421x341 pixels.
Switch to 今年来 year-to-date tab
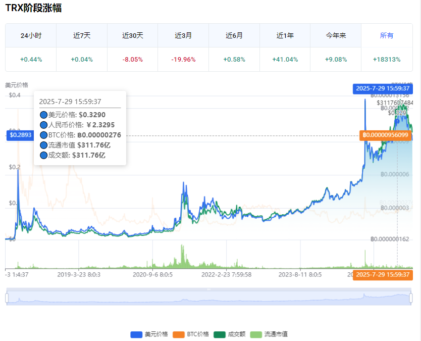click(336, 36)
